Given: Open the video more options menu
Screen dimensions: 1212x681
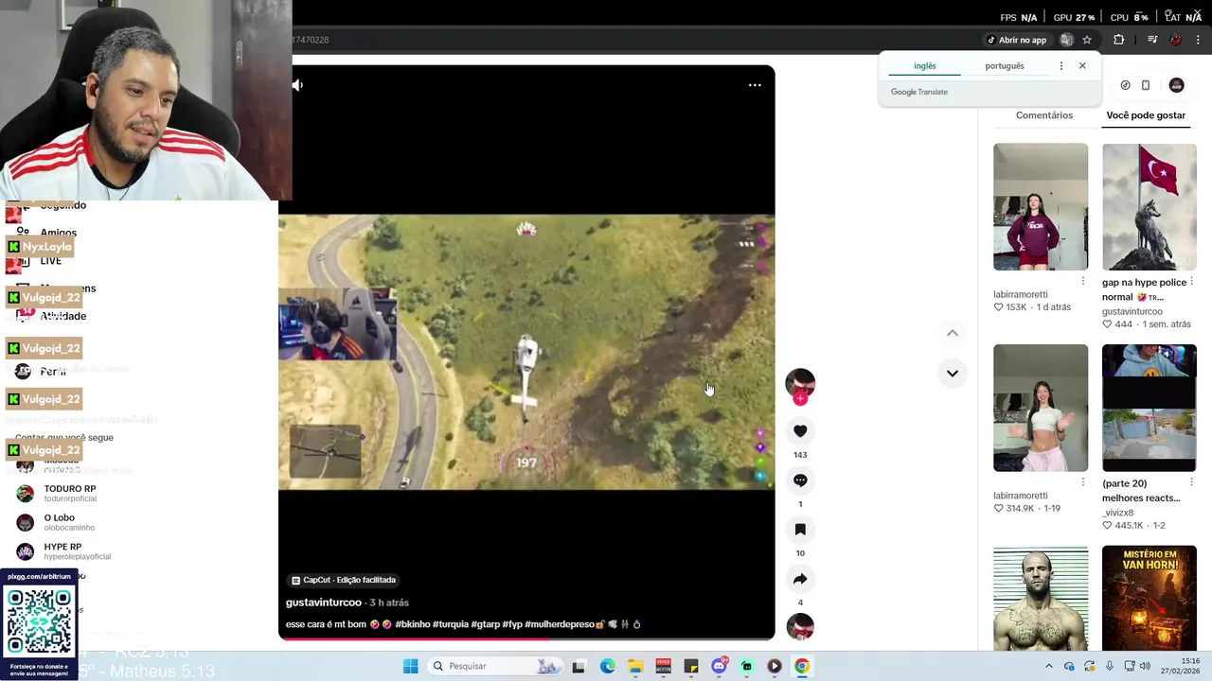Looking at the screenshot, I should (x=755, y=85).
